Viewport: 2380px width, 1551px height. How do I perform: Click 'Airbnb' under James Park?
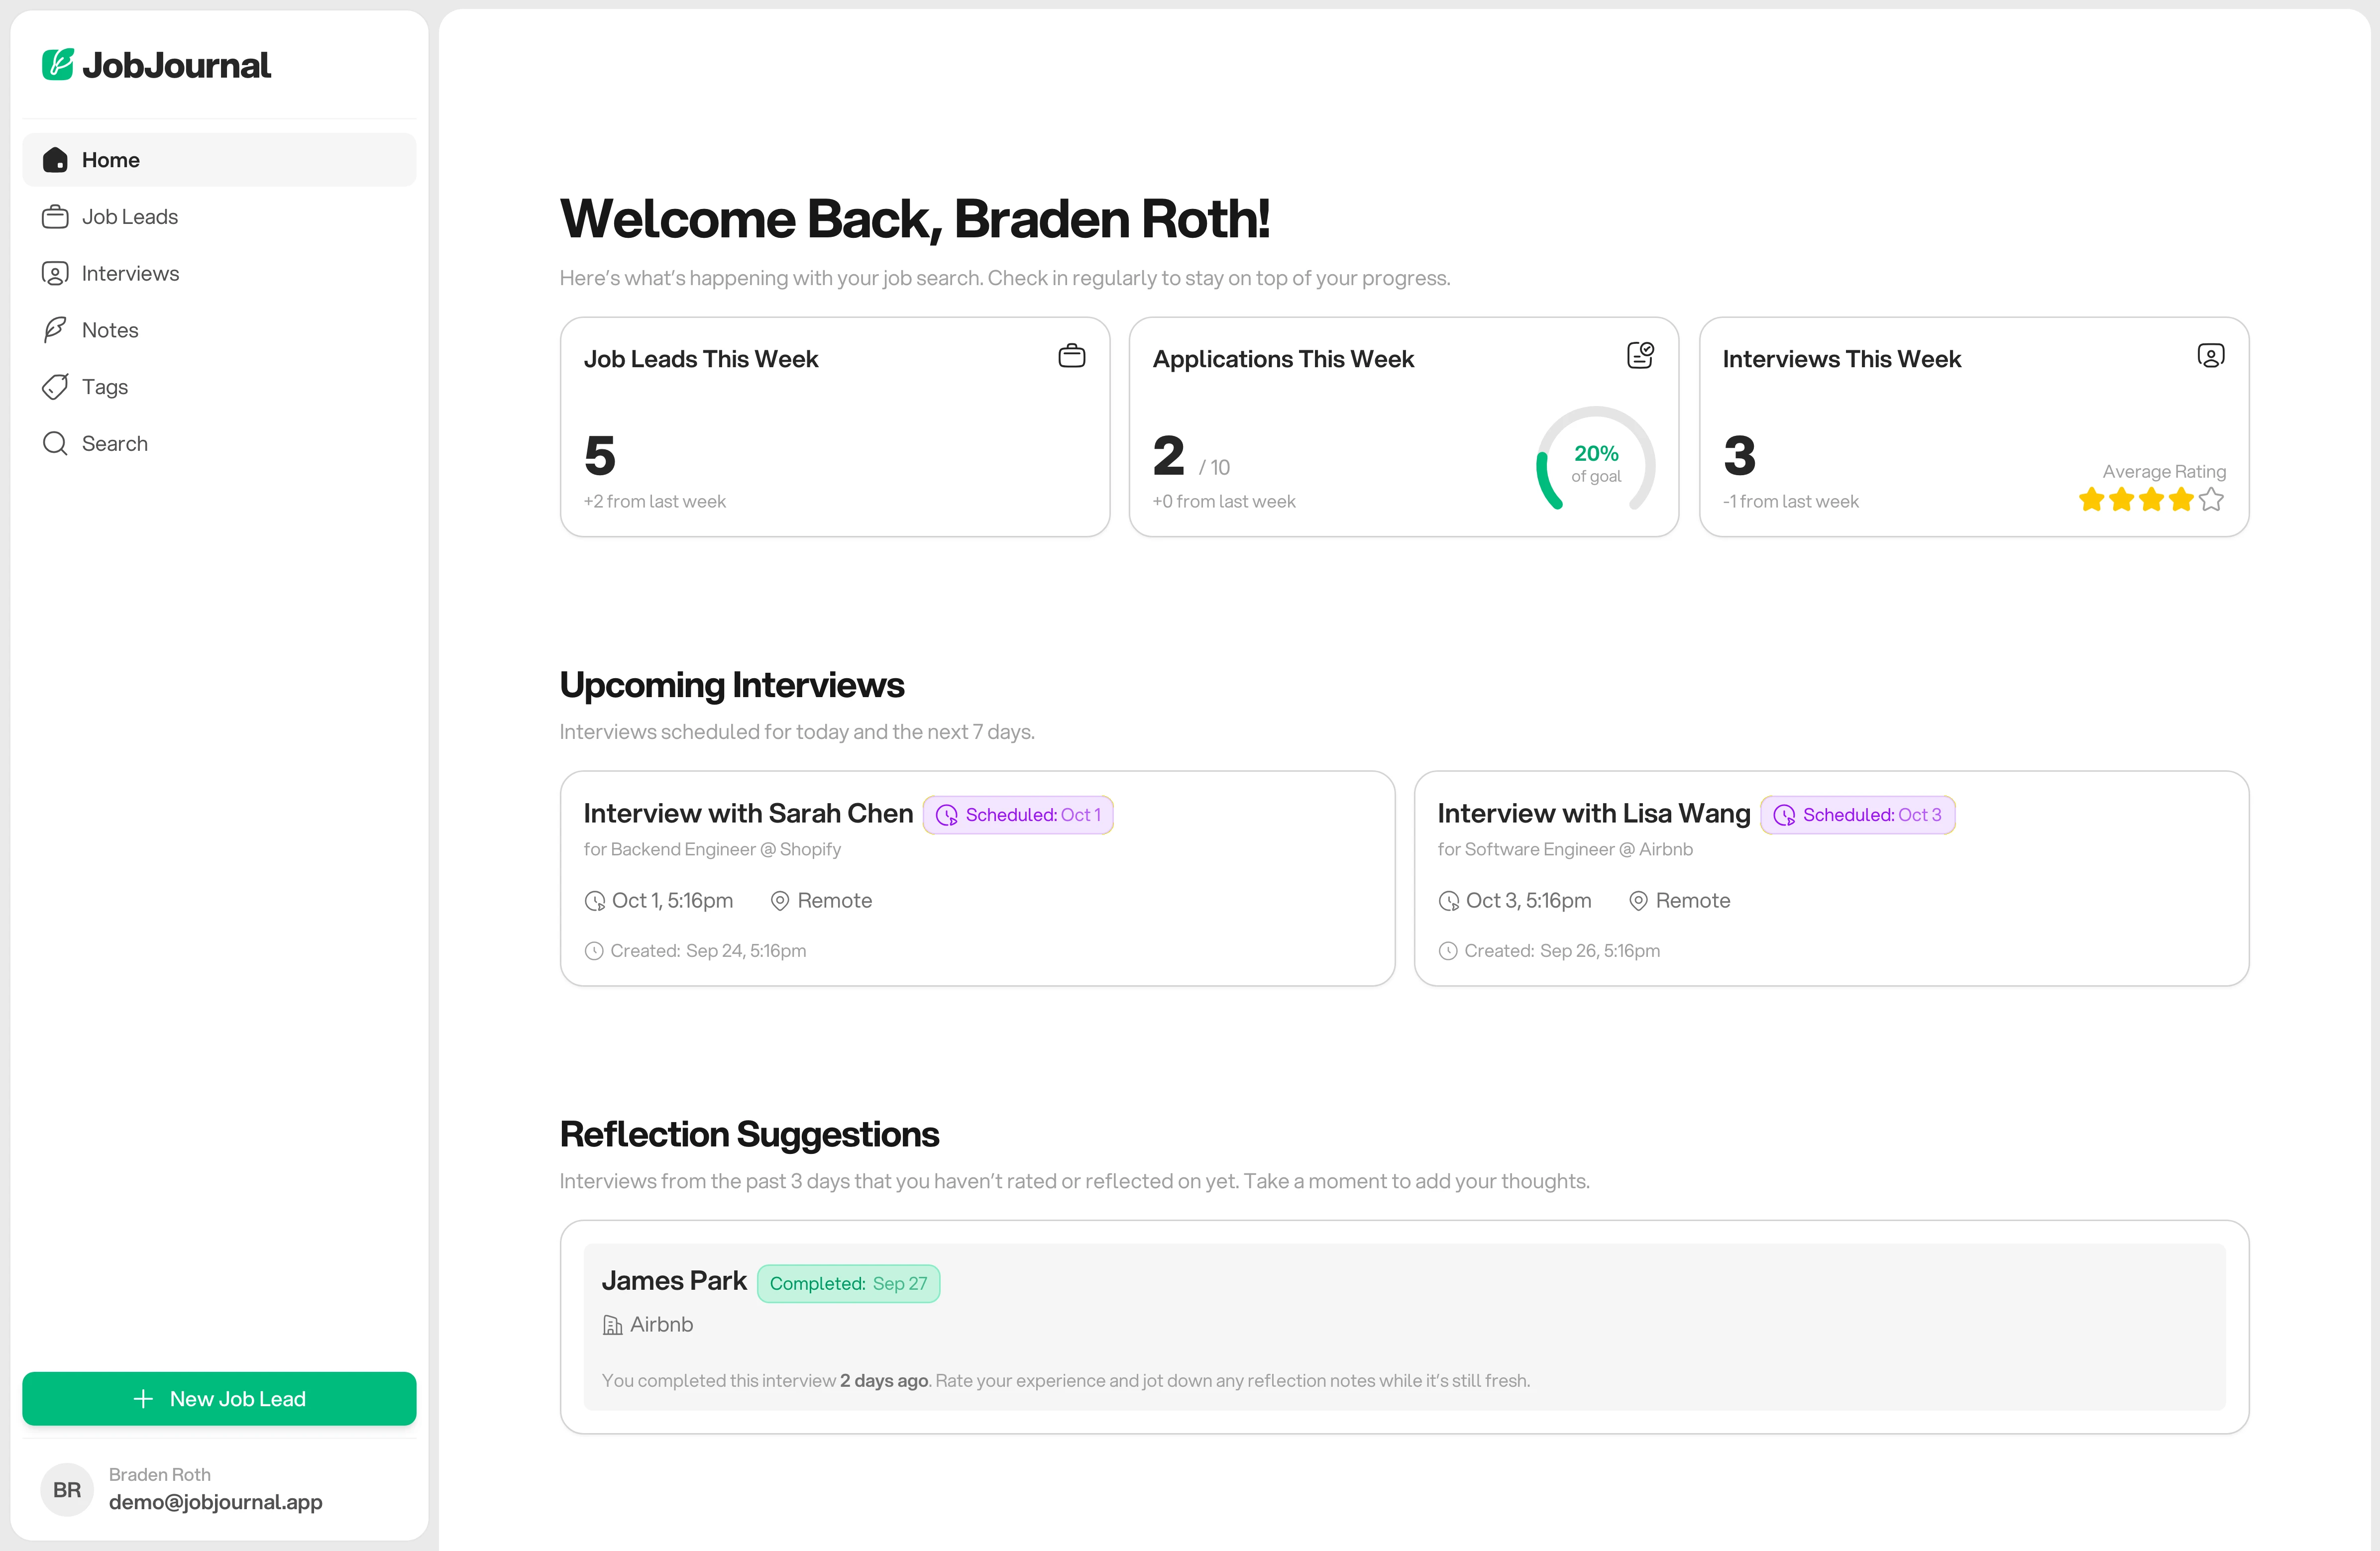pyautogui.click(x=662, y=1325)
